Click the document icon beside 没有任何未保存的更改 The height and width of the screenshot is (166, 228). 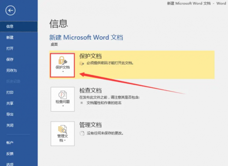click(x=82, y=133)
